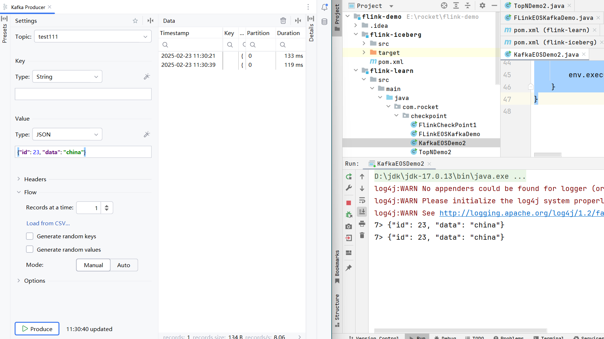
Task: Open the logging.apache.org link in console
Action: point(522,213)
